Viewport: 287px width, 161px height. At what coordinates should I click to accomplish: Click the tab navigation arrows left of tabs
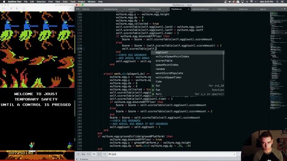click(x=78, y=9)
